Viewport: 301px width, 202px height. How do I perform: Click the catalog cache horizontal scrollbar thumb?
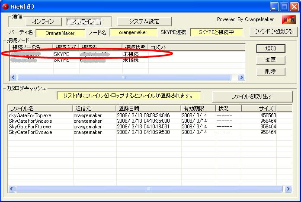(149, 189)
